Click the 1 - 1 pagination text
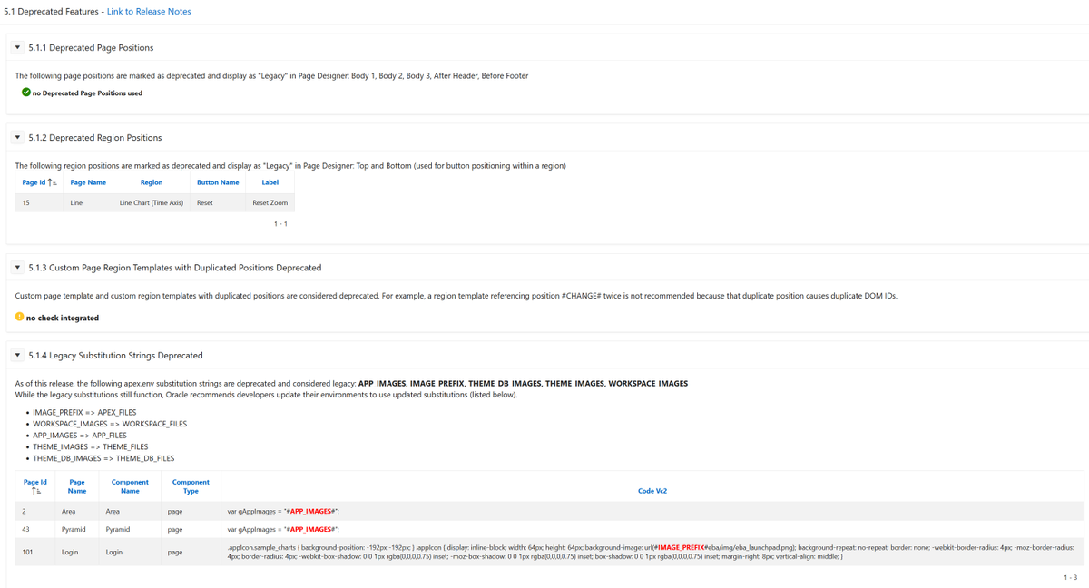This screenshot has height=588, width=1089. tap(280, 224)
